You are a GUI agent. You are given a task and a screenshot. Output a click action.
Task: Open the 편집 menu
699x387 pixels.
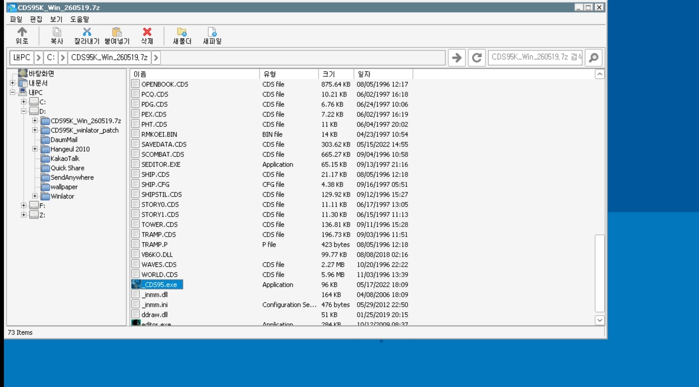pos(36,19)
